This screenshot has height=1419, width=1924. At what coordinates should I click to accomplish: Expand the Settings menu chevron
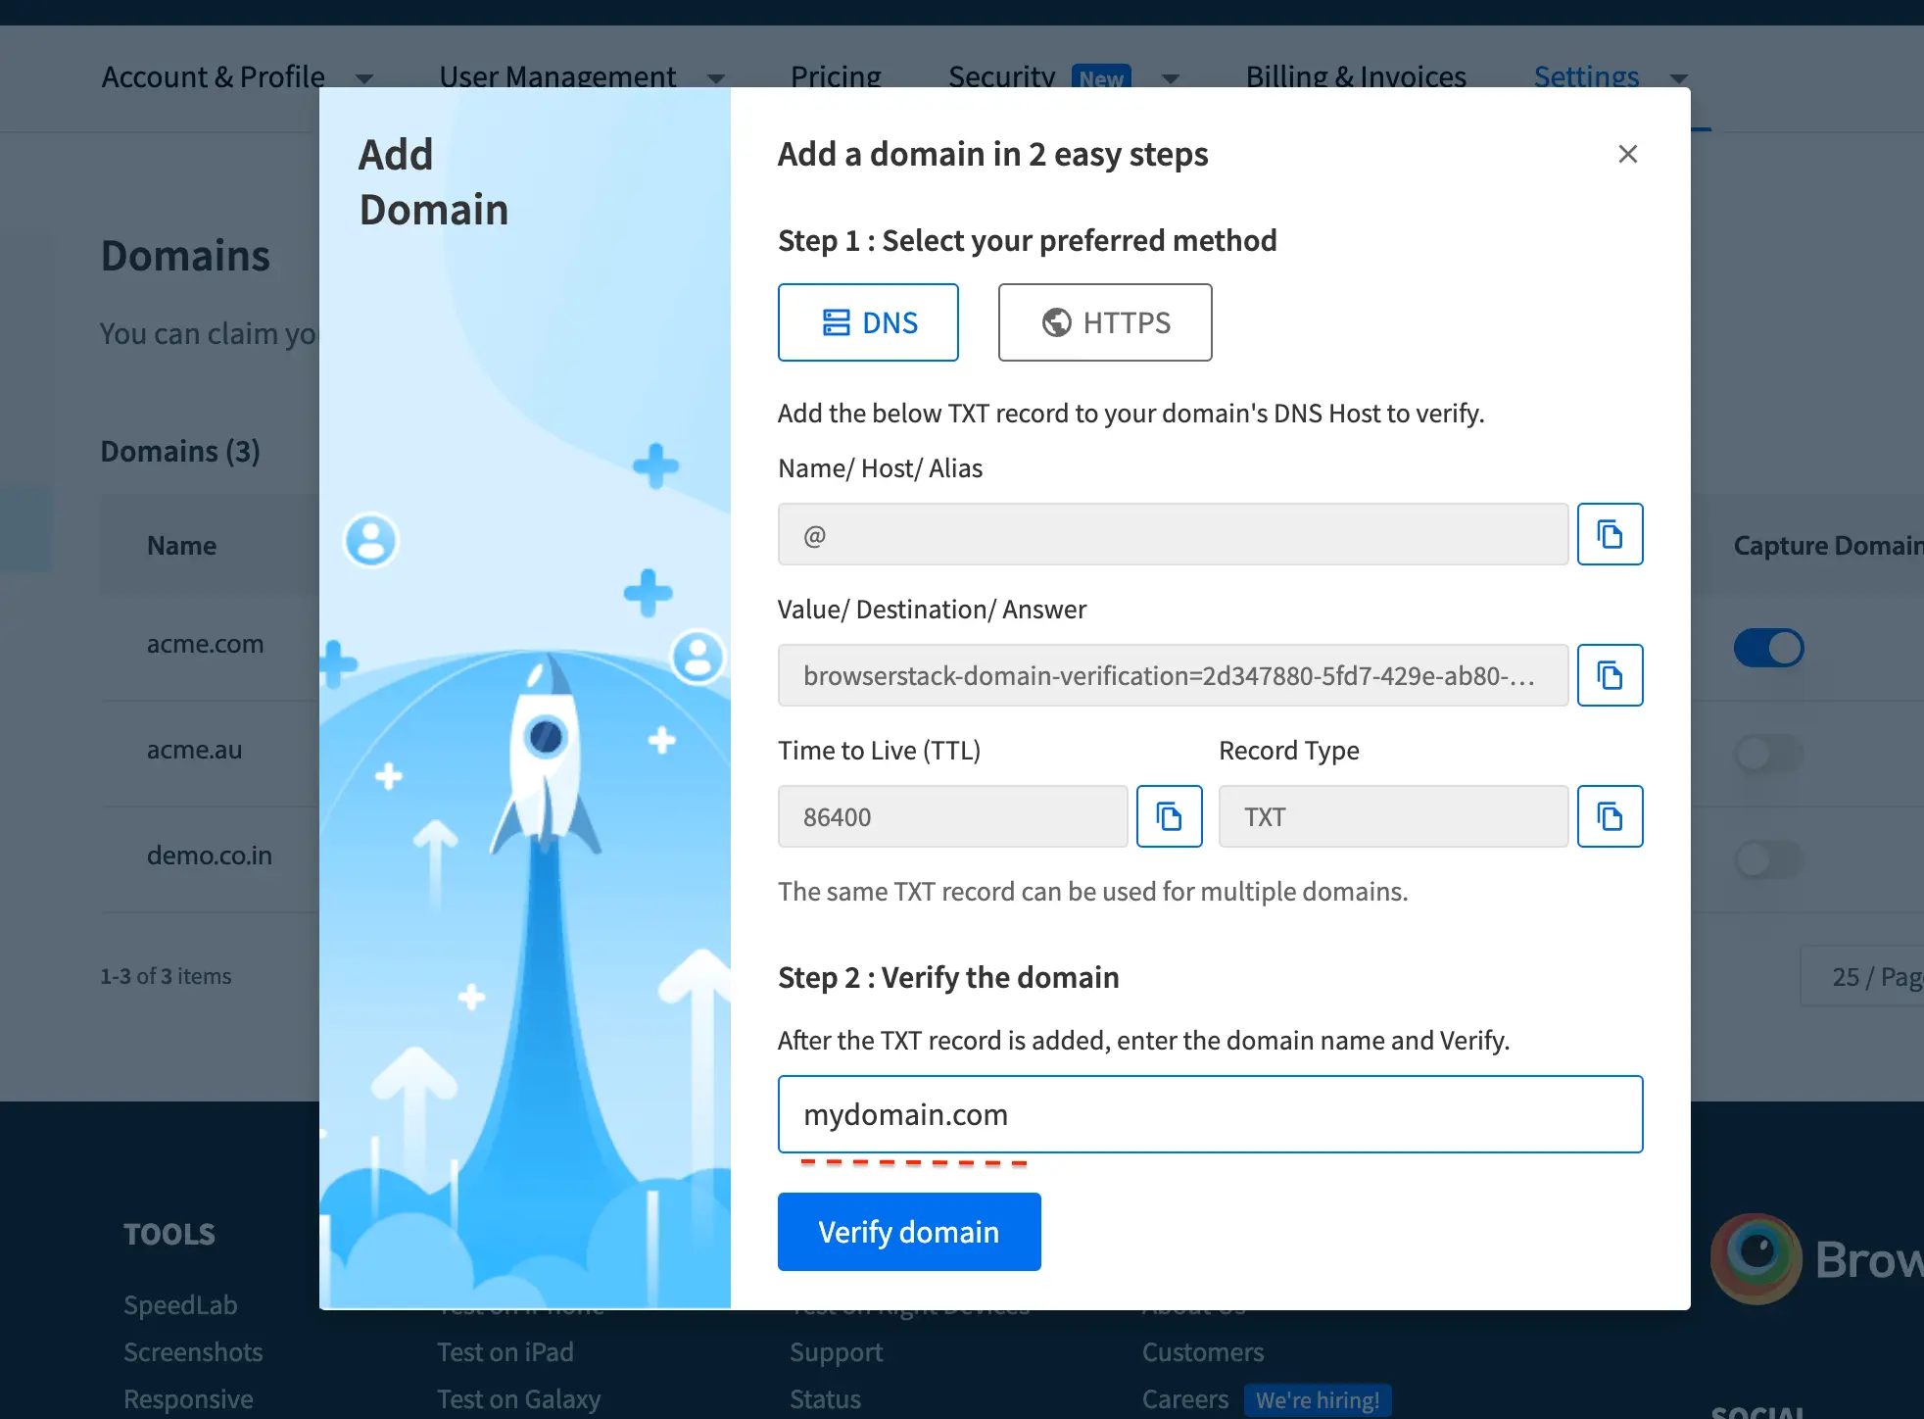(x=1678, y=78)
